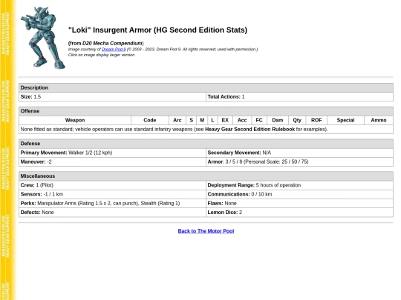Click the L range column header
Viewport: 401px width, 300px height.
click(212, 120)
